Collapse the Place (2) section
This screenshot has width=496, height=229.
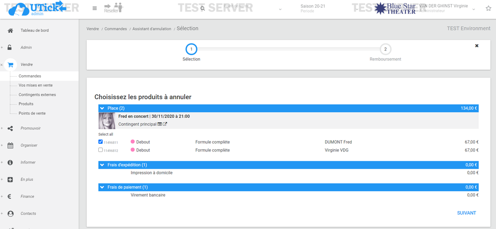pyautogui.click(x=102, y=108)
